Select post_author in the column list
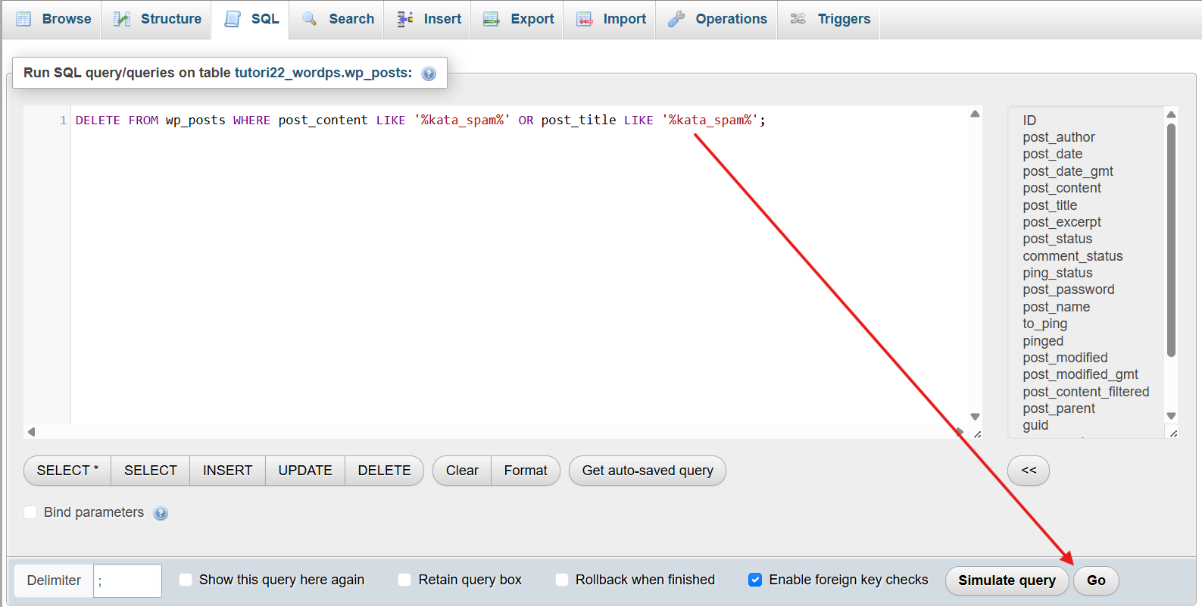Screen dimensions: 1202x607 point(1059,137)
